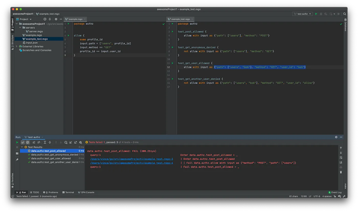The image size is (358, 212).
Task: Open link example_test.rego:3 in console
Action: (x=132, y=159)
